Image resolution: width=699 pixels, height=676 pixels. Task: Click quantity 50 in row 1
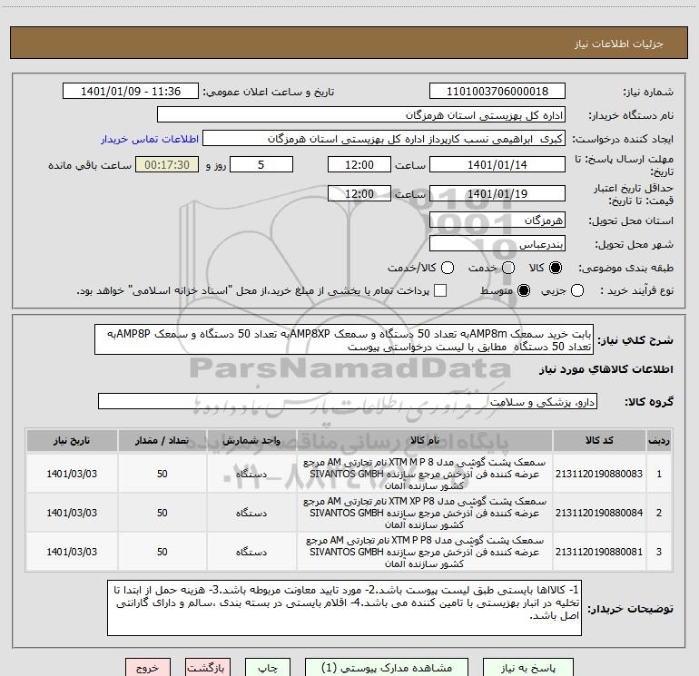tap(162, 474)
